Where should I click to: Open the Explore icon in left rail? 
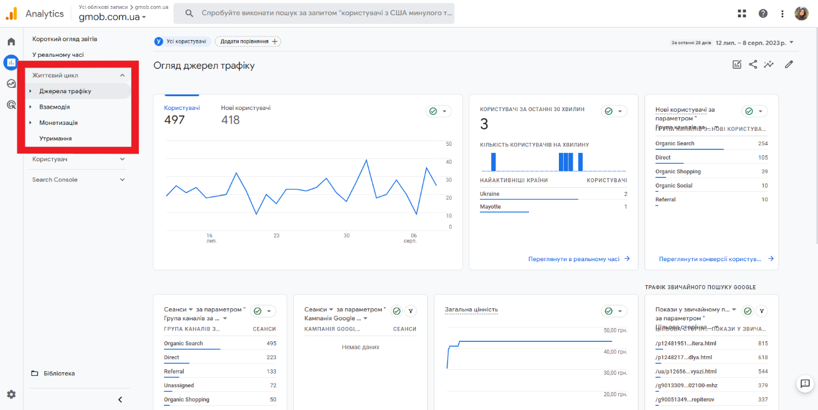10,83
